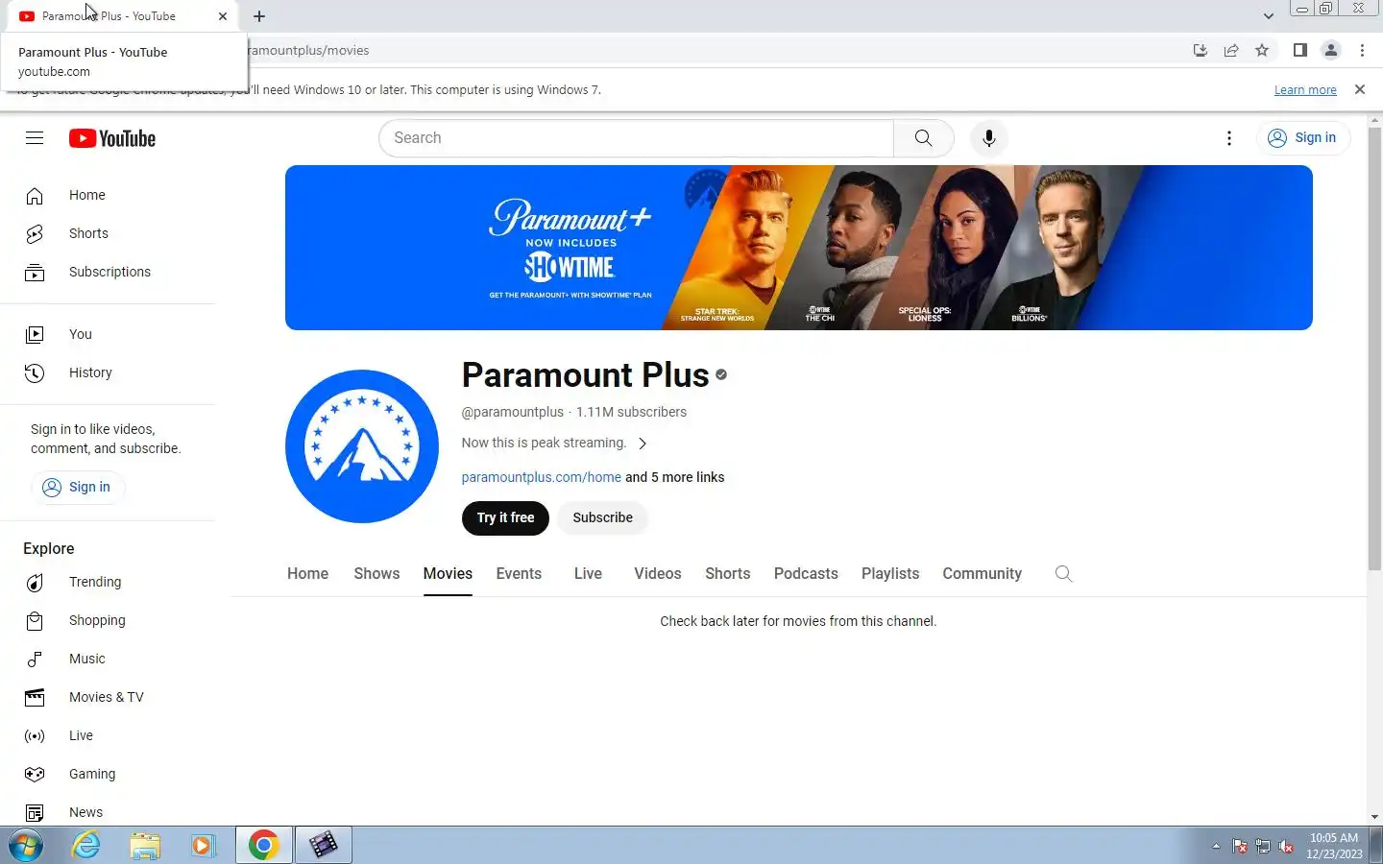Switch to the channel Home tab
The height and width of the screenshot is (864, 1383).
[x=307, y=573]
